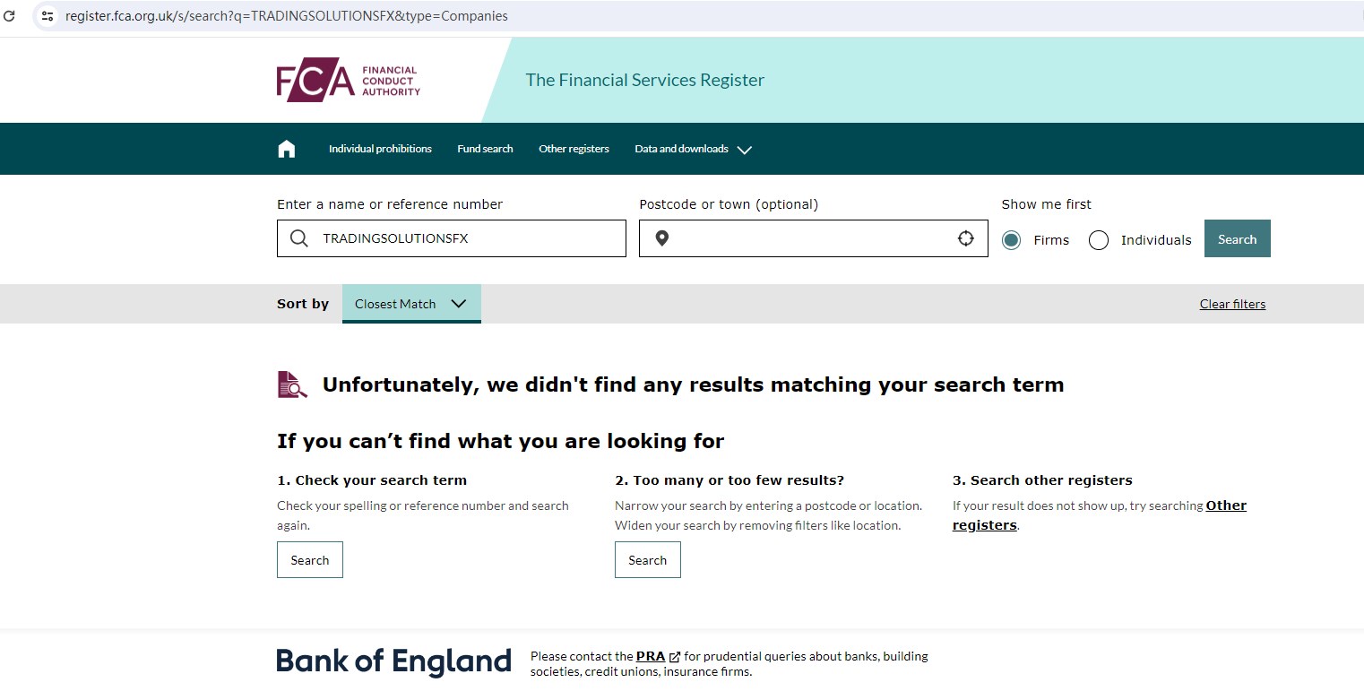
Task: Click the Clear filters link
Action: coord(1232,304)
